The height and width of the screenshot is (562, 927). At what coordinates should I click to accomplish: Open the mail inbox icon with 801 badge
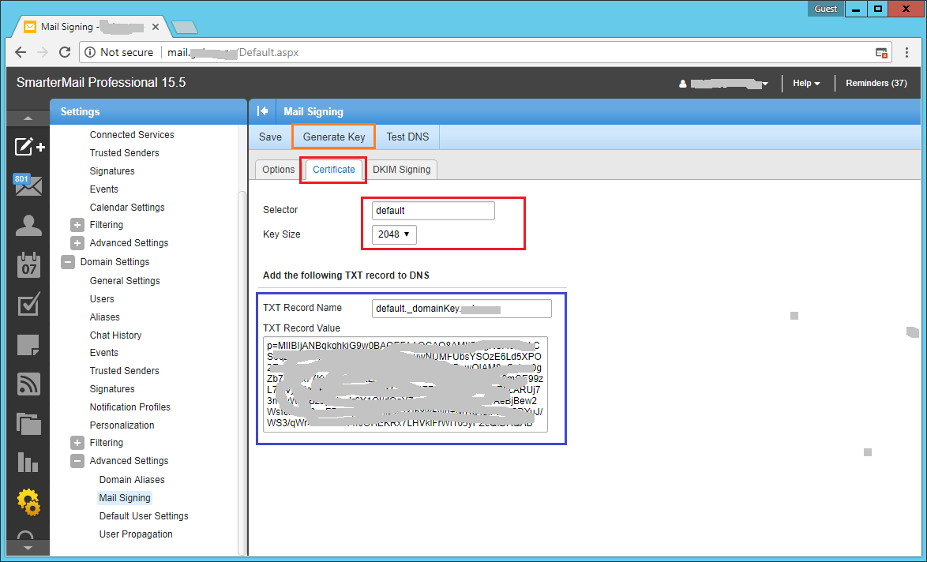pos(28,185)
